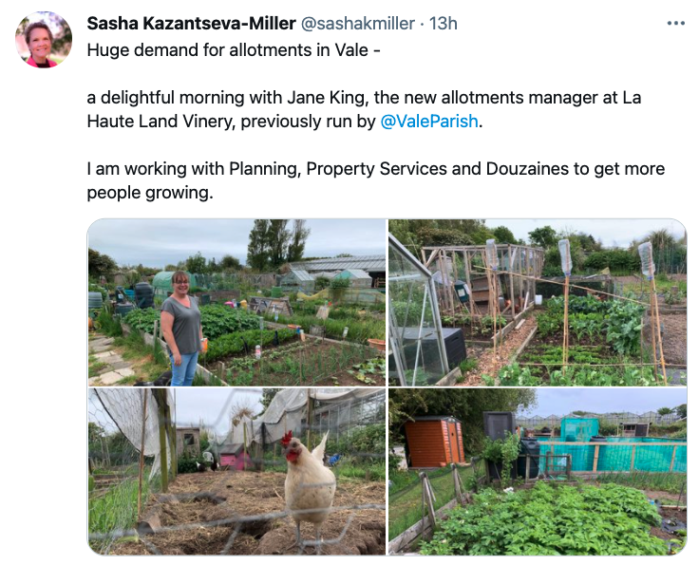This screenshot has height=565, width=699.
Task: Click the 'delightful morning with Jane King' paragraph
Action: pyautogui.click(x=364, y=109)
